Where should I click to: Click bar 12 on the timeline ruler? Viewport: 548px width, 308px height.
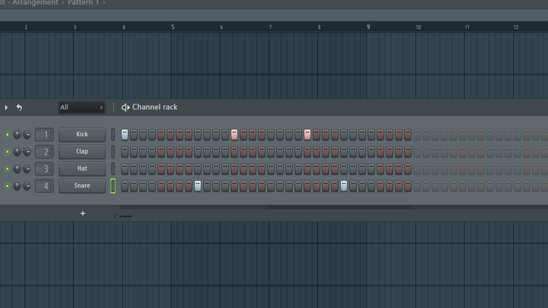(516, 27)
